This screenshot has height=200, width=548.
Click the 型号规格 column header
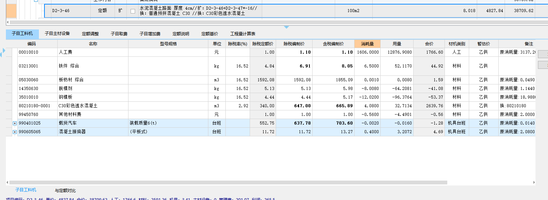click(x=168, y=44)
